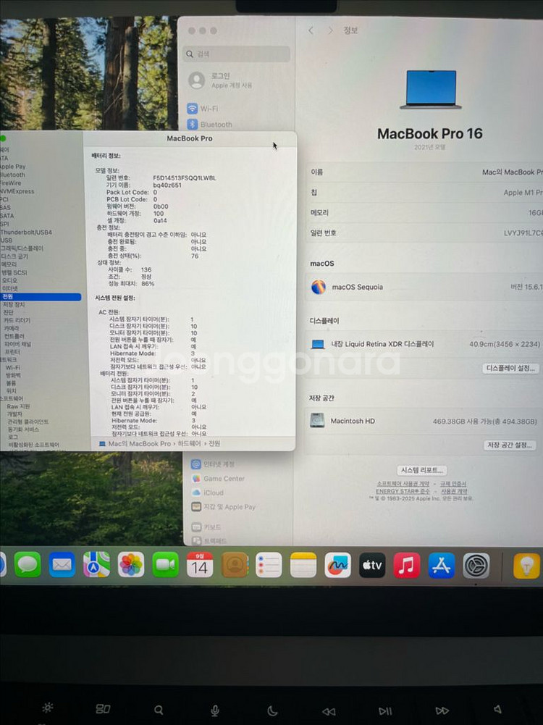Image resolution: width=543 pixels, height=725 pixels.
Task: Select Wi-Fi under 네트워크 in System Information
Action: (x=12, y=368)
